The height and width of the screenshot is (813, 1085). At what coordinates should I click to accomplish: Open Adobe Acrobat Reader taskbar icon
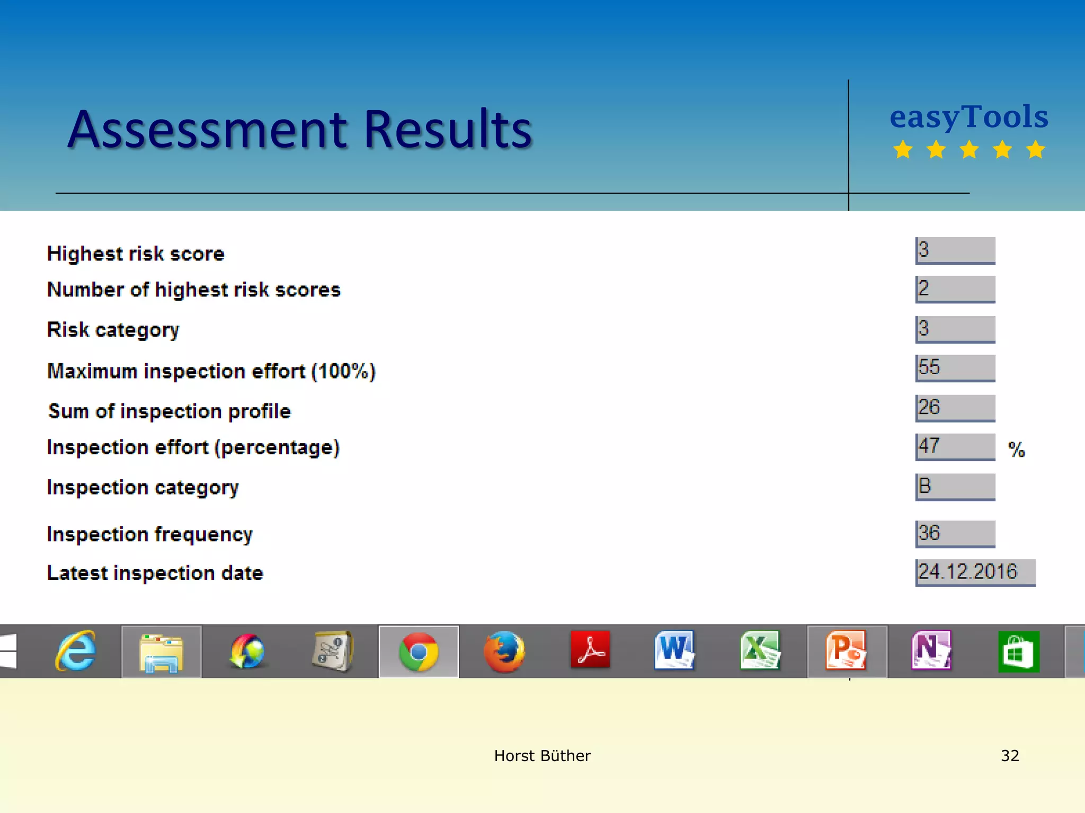pyautogui.click(x=590, y=650)
